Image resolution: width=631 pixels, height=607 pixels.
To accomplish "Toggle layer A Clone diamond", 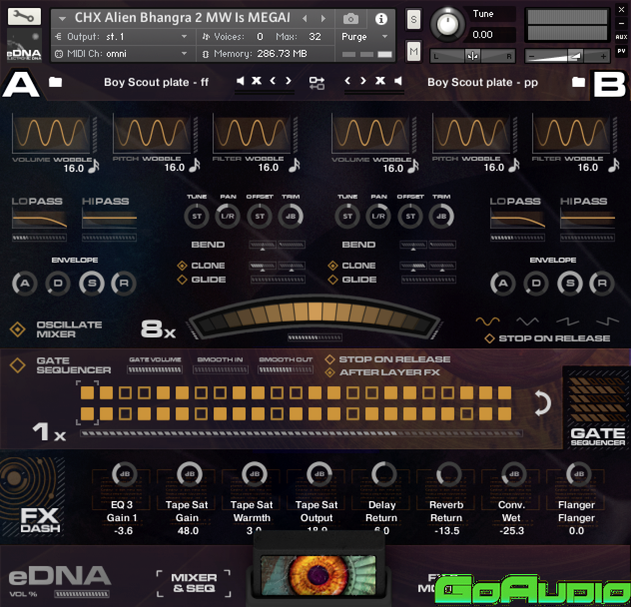I will (x=182, y=266).
